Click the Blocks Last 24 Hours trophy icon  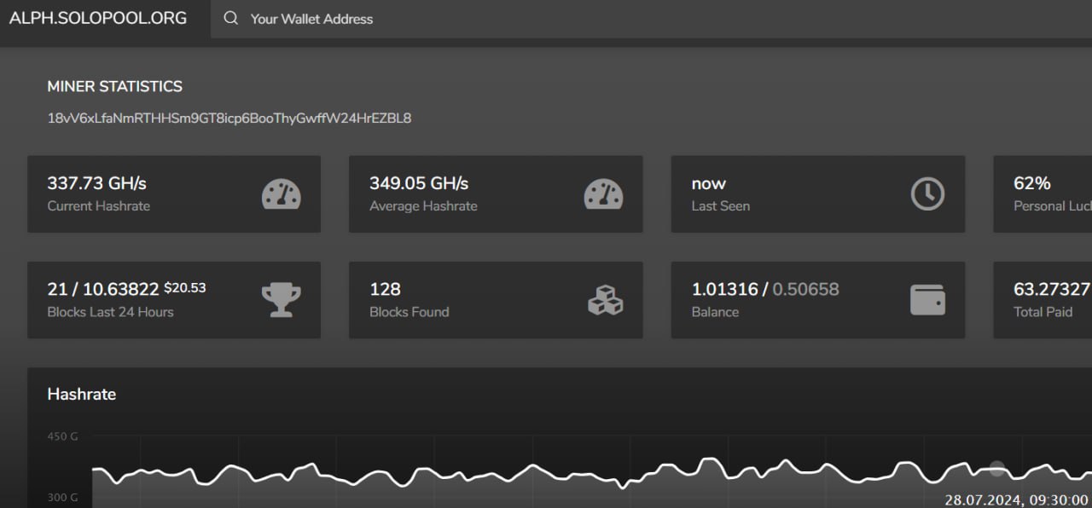pyautogui.click(x=281, y=300)
